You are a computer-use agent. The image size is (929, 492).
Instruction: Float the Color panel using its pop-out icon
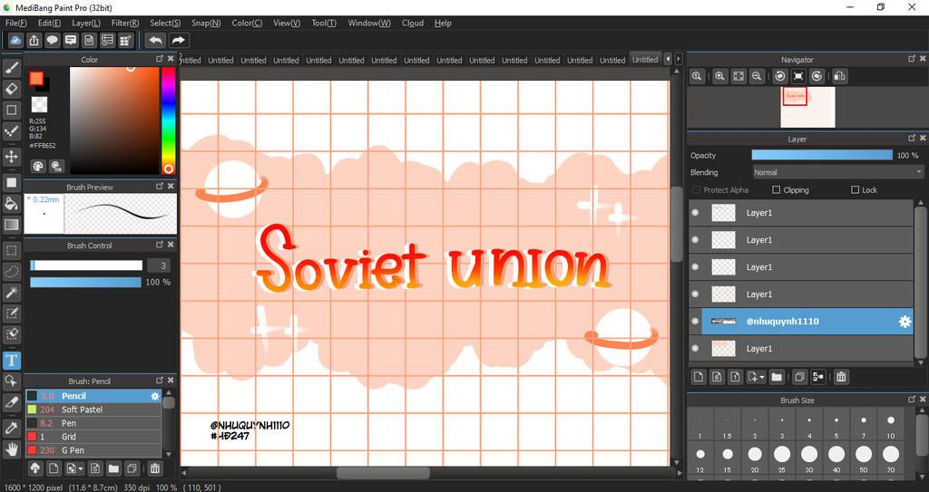(x=160, y=59)
